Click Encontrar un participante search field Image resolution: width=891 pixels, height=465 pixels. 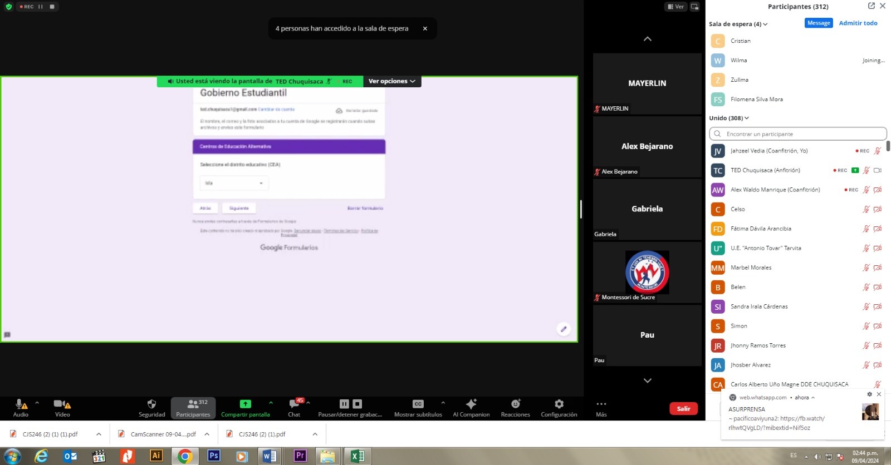click(x=797, y=134)
